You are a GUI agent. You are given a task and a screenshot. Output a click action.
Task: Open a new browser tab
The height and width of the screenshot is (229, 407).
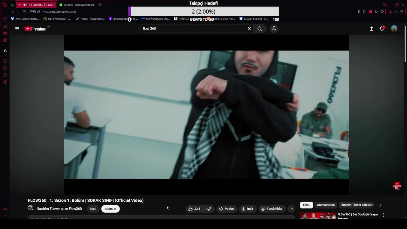(x=100, y=5)
